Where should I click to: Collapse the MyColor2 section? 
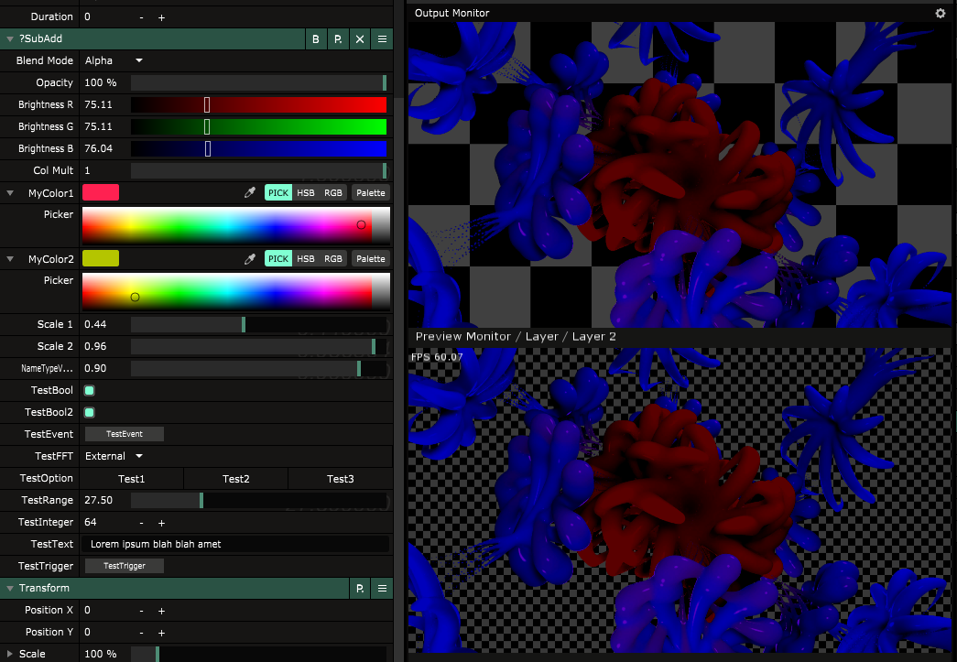click(x=10, y=259)
